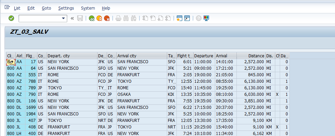Click the orange Exit icon
Image resolution: width=335 pixels, height=136 pixels.
(99, 19)
